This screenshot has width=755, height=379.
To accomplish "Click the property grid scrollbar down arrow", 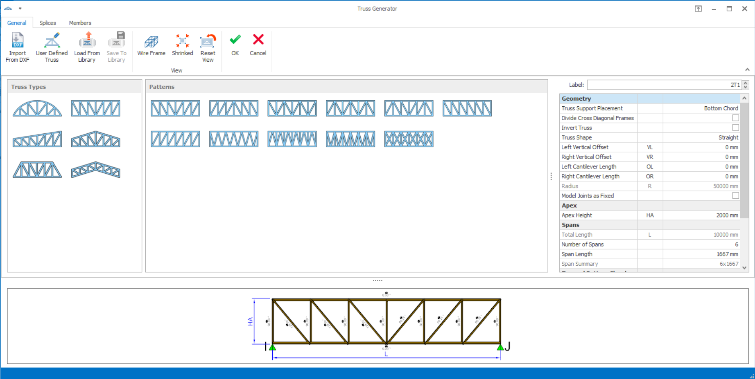I will [744, 268].
